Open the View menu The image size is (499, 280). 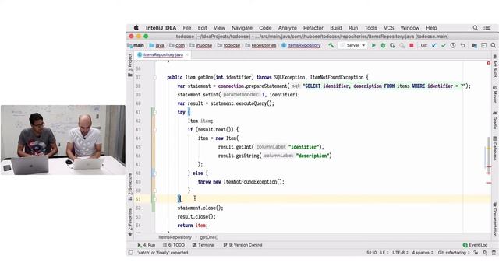(219, 28)
